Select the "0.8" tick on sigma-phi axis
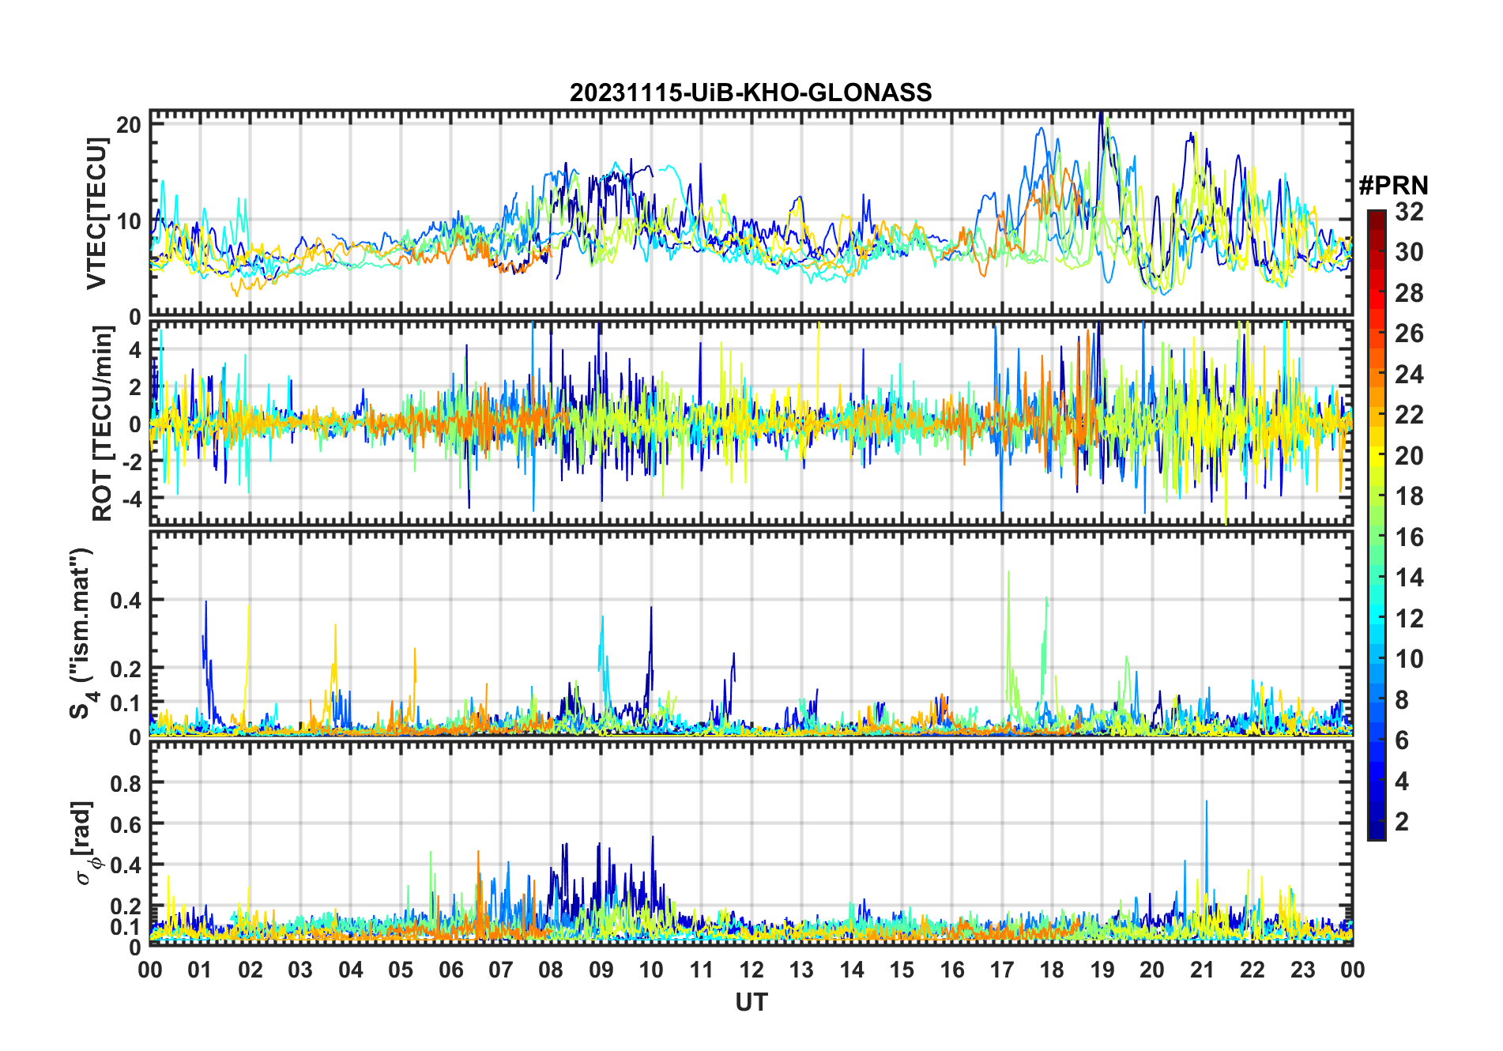The width and height of the screenshot is (1503, 1051). pos(126,783)
